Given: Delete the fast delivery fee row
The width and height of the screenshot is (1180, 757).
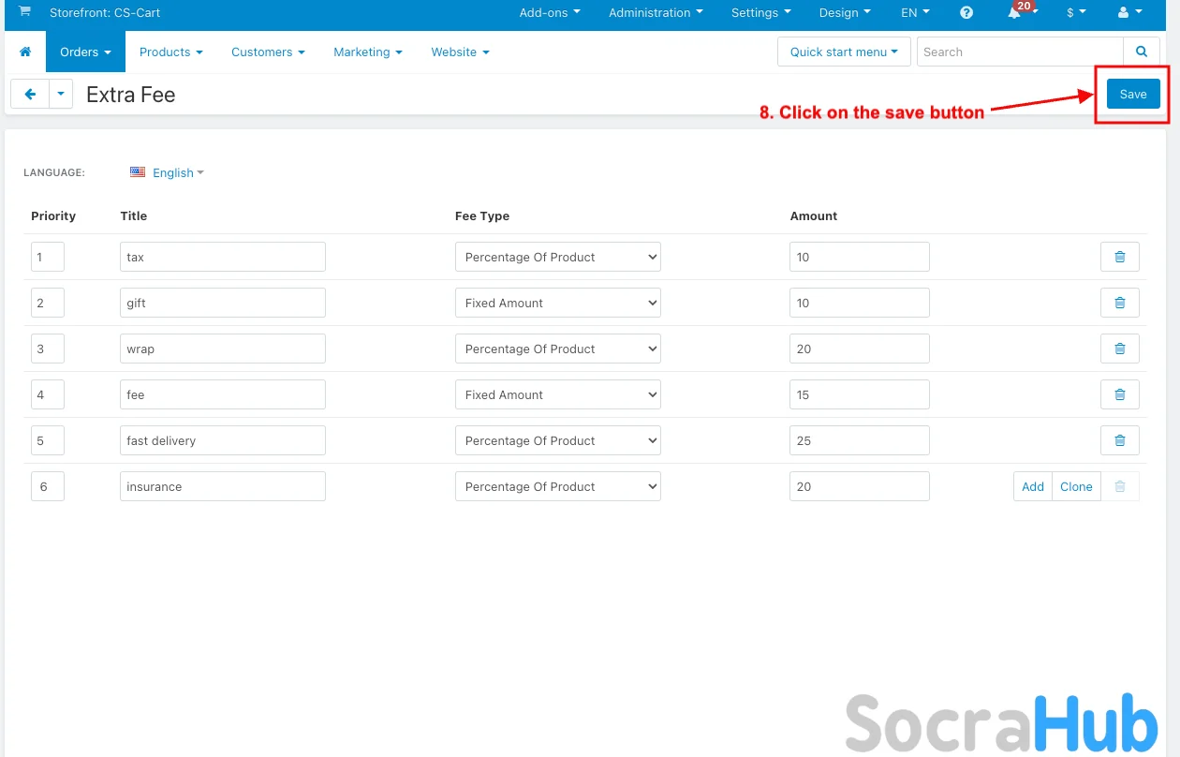Looking at the screenshot, I should click(1119, 441).
